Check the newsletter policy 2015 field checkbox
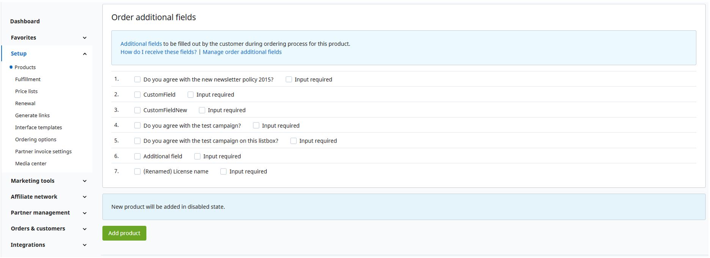710x258 pixels. tap(137, 79)
